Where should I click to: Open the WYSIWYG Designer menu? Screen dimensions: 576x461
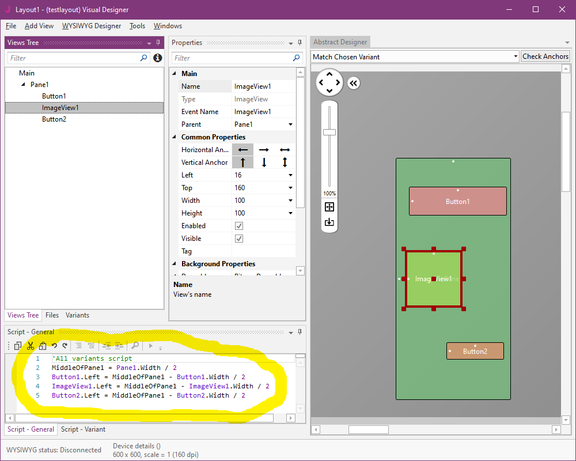[92, 26]
